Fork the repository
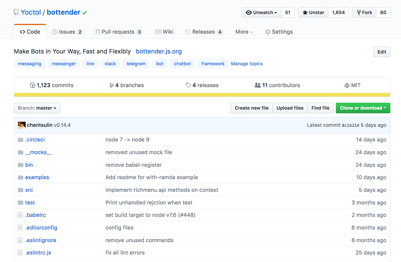The image size is (401, 262). coord(365,12)
